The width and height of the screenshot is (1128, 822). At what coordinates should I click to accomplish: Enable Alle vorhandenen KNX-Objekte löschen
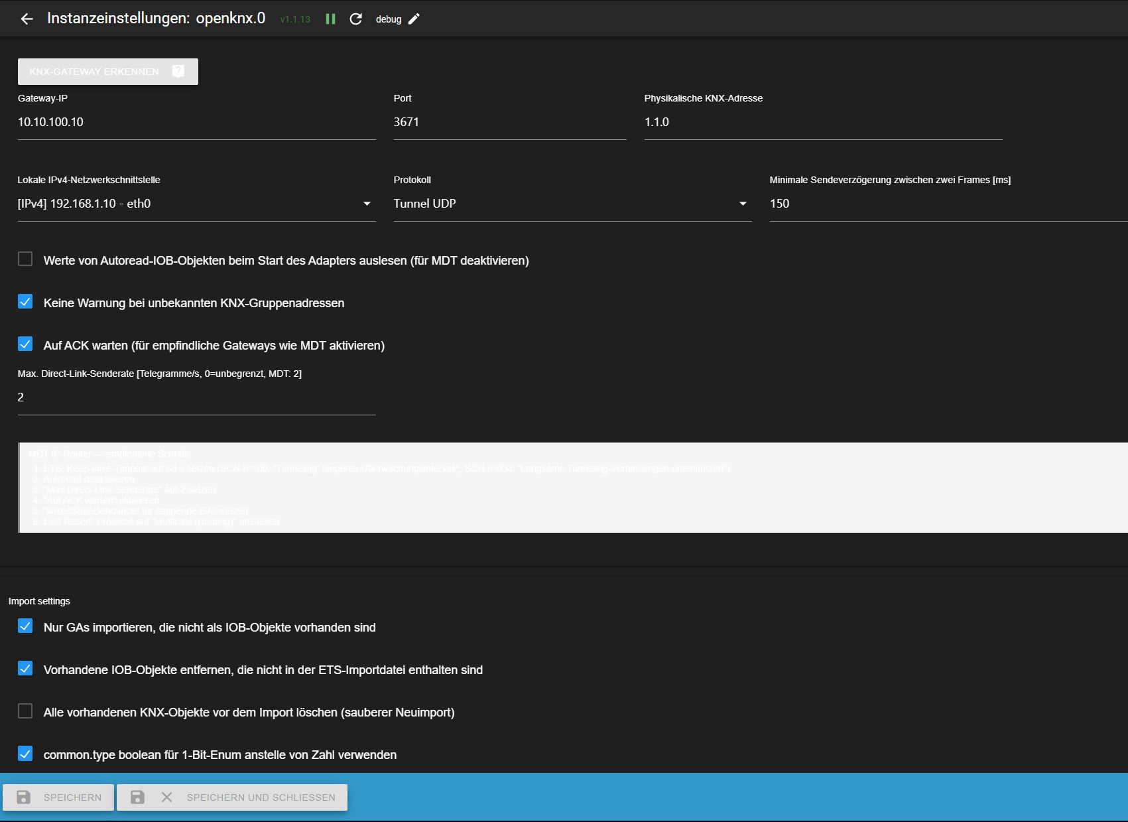[x=25, y=711]
